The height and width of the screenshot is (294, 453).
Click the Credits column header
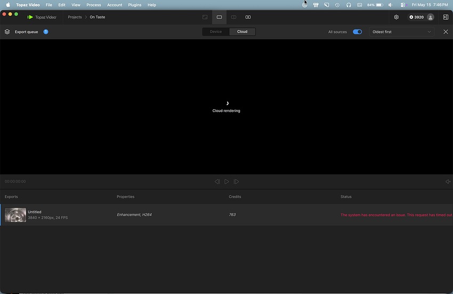click(234, 197)
